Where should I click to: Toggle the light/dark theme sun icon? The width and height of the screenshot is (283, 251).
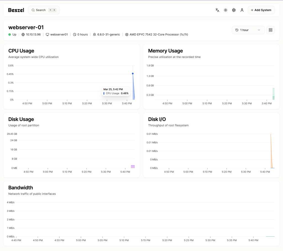click(226, 10)
